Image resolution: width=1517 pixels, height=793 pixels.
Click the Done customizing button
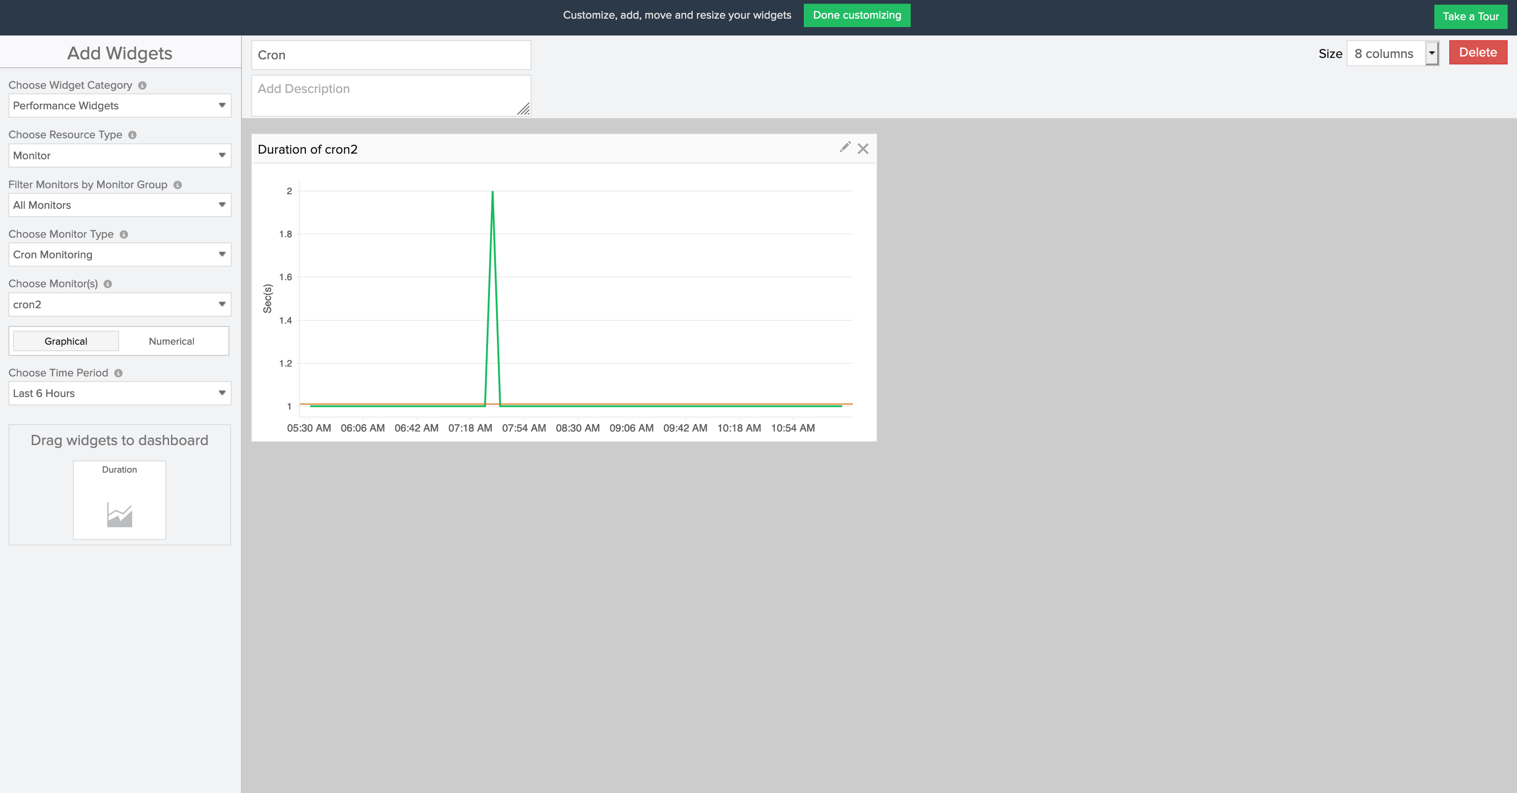pyautogui.click(x=856, y=15)
